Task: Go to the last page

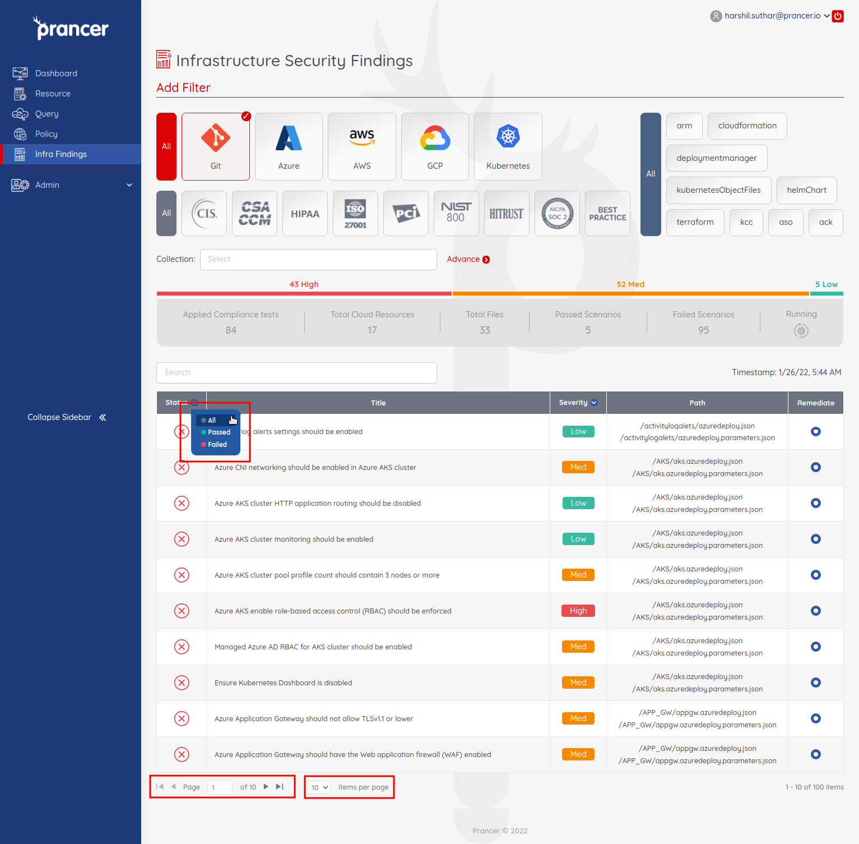Action: 280,787
